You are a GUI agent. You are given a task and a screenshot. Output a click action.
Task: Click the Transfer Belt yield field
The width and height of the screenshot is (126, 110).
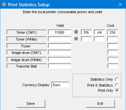click(60, 66)
